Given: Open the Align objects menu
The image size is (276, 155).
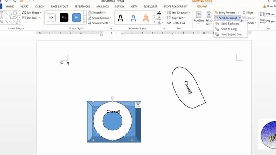Looking at the screenshot, I should click(249, 12).
